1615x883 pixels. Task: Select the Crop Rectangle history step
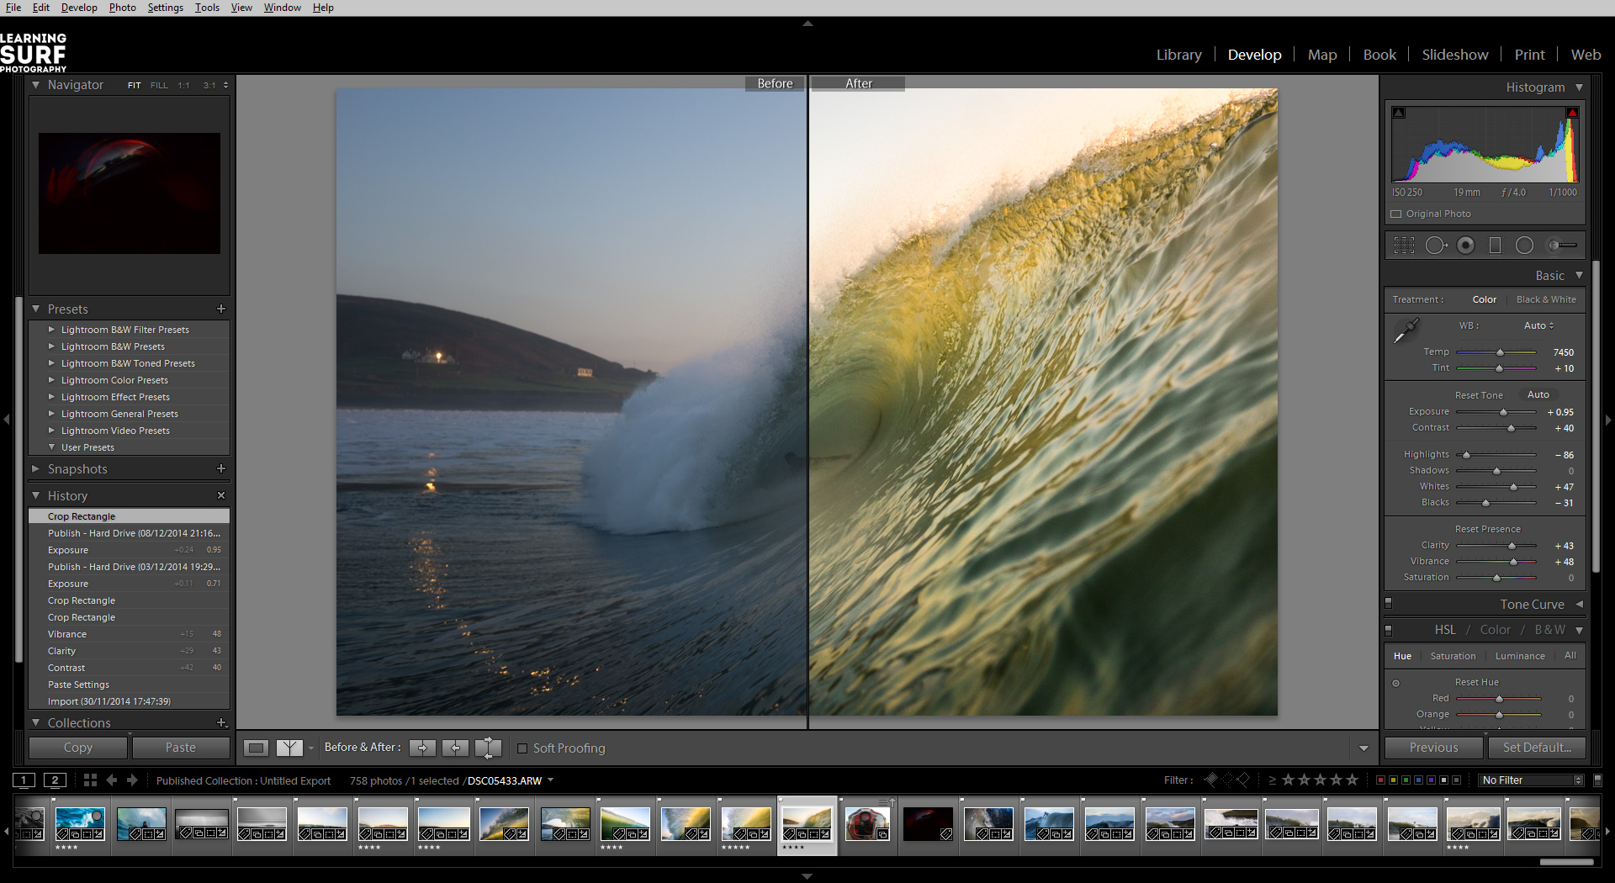click(x=82, y=516)
